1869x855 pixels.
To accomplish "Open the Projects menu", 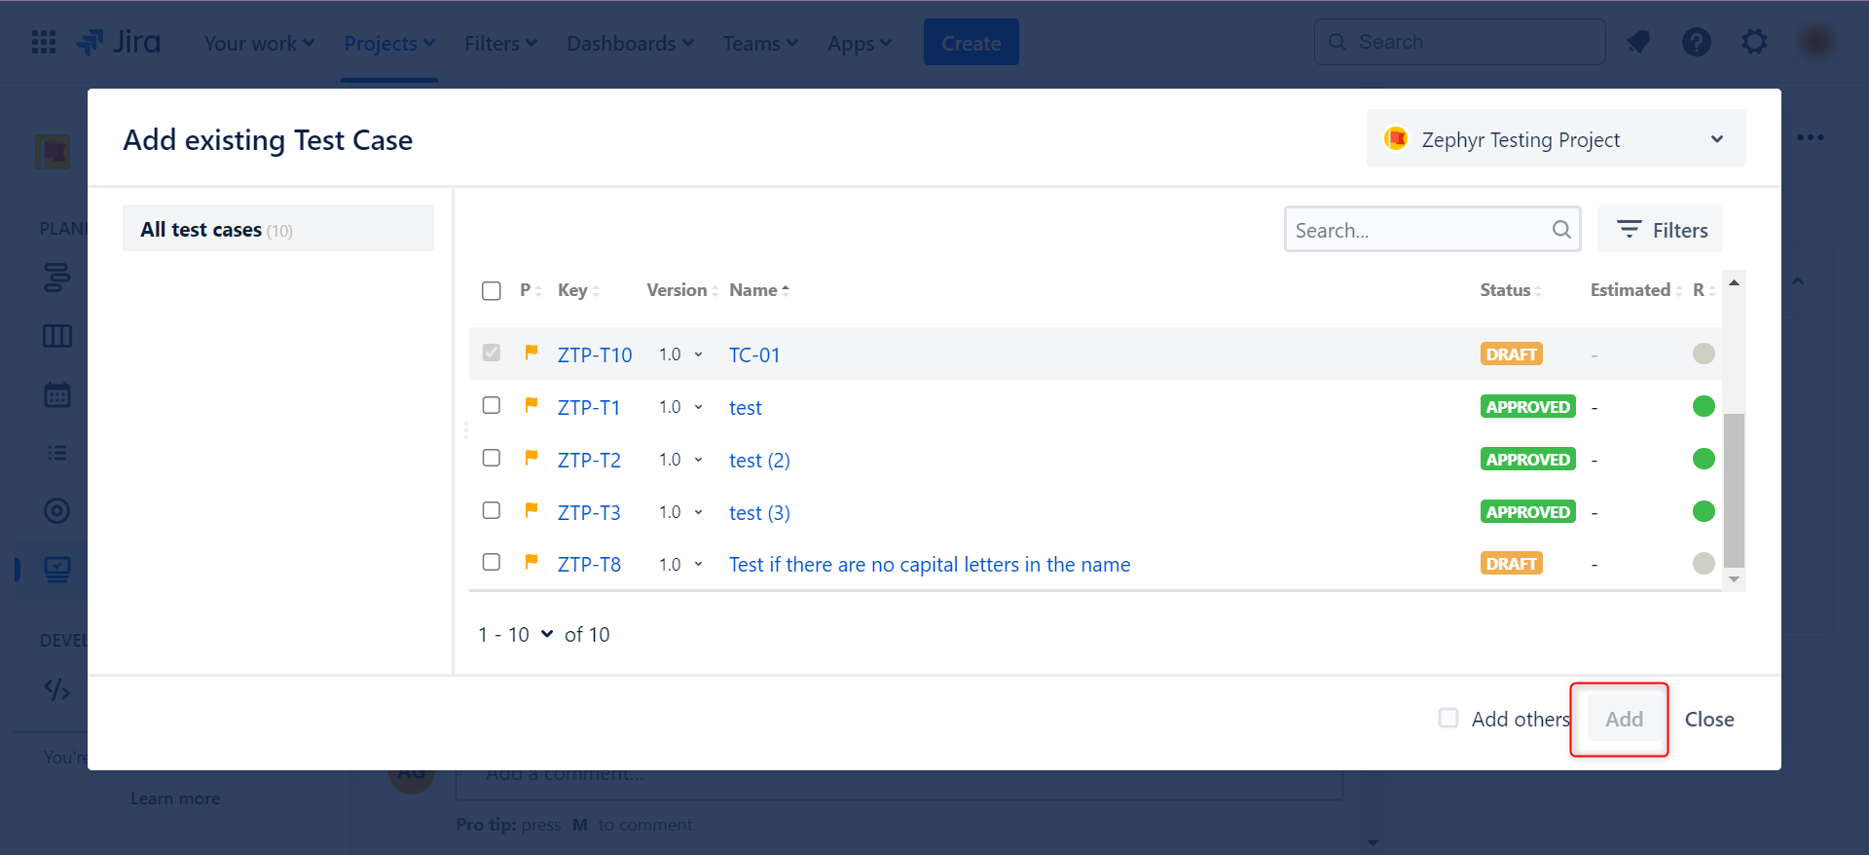I will click(389, 44).
